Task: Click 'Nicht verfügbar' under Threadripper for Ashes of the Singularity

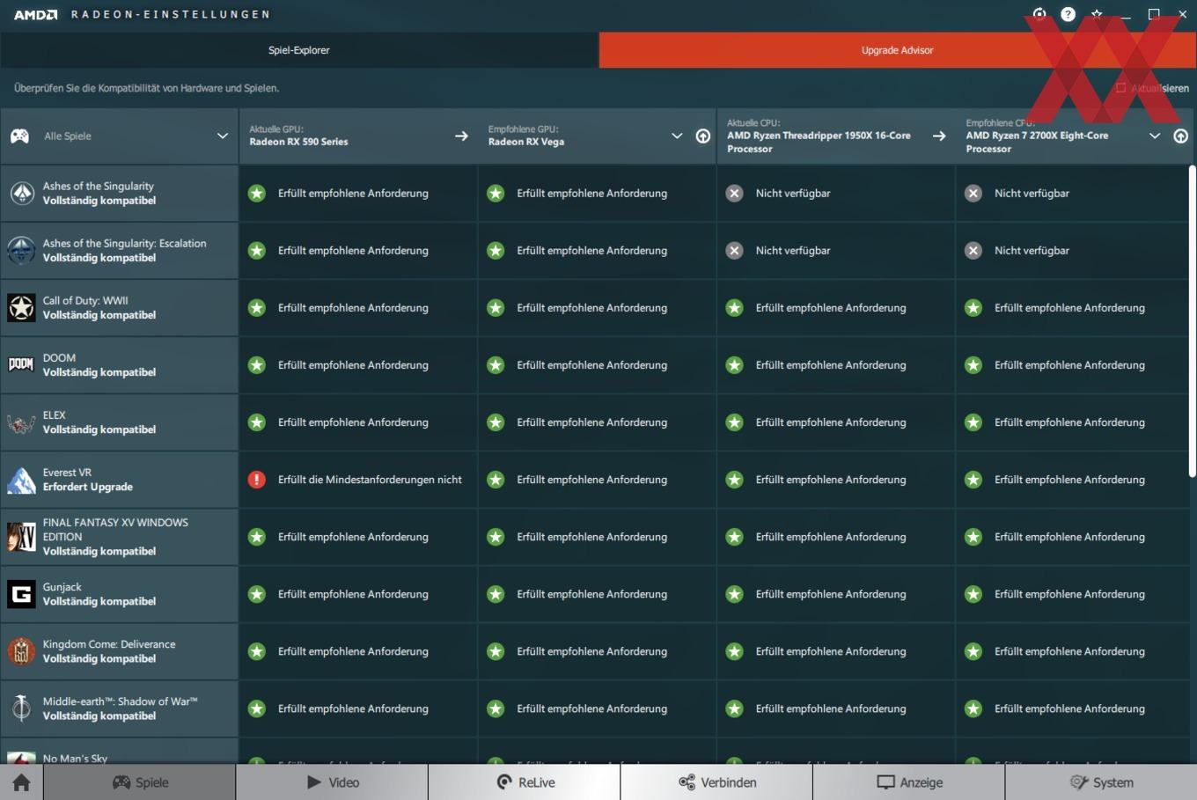Action: click(793, 193)
